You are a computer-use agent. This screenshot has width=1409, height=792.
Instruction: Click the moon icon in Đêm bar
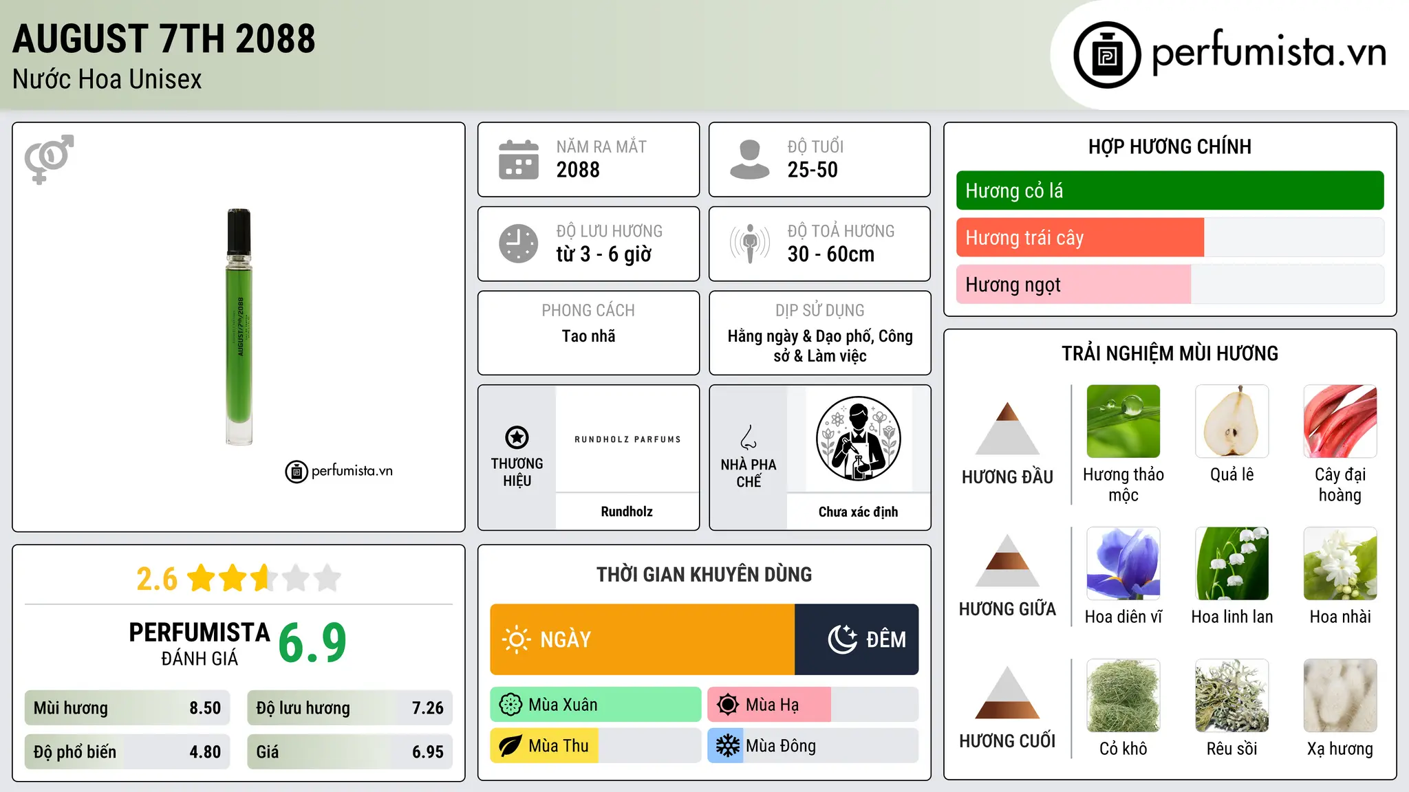843,639
